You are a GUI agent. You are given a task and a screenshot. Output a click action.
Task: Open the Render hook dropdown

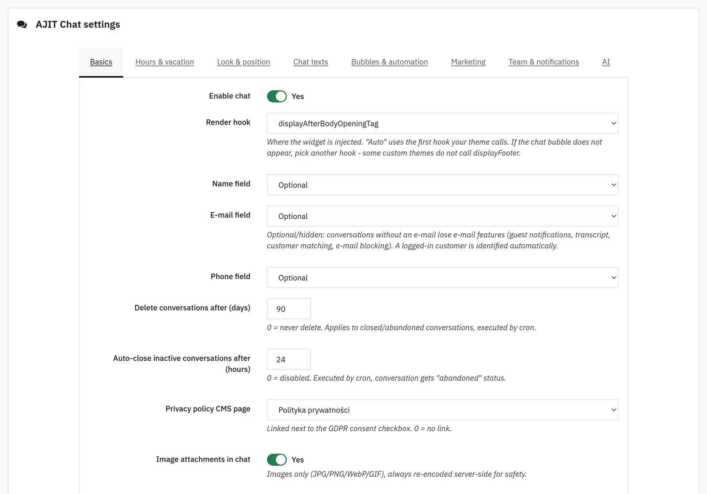click(442, 123)
